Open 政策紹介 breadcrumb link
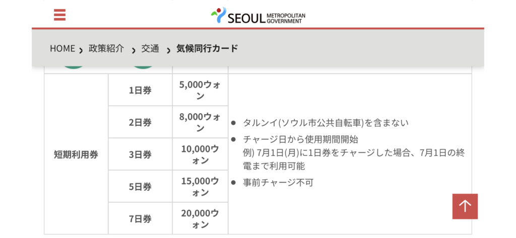516x238 pixels. tap(106, 49)
